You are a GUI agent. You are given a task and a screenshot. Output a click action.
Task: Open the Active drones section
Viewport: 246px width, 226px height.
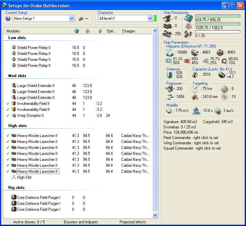[29, 222]
